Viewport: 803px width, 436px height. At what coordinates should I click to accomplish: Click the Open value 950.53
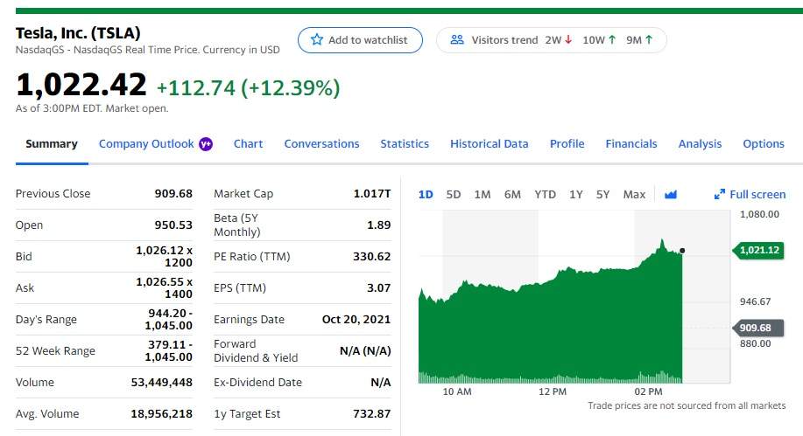click(x=173, y=225)
